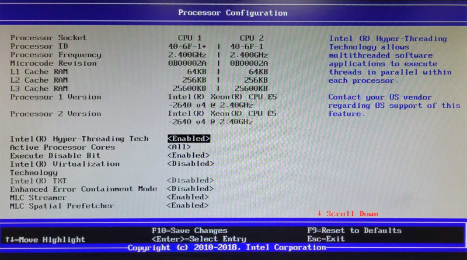Image resolution: width=467 pixels, height=260 pixels.
Task: Click the L1 Cache RAM label
Action: tap(39, 72)
